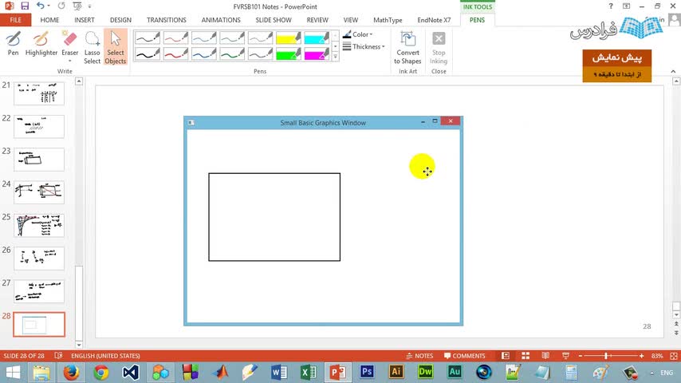681x383 pixels.
Task: Click the Stop Inking button
Action: coord(439,48)
